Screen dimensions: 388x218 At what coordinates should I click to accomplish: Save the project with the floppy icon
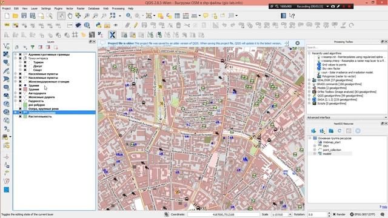[24, 16]
